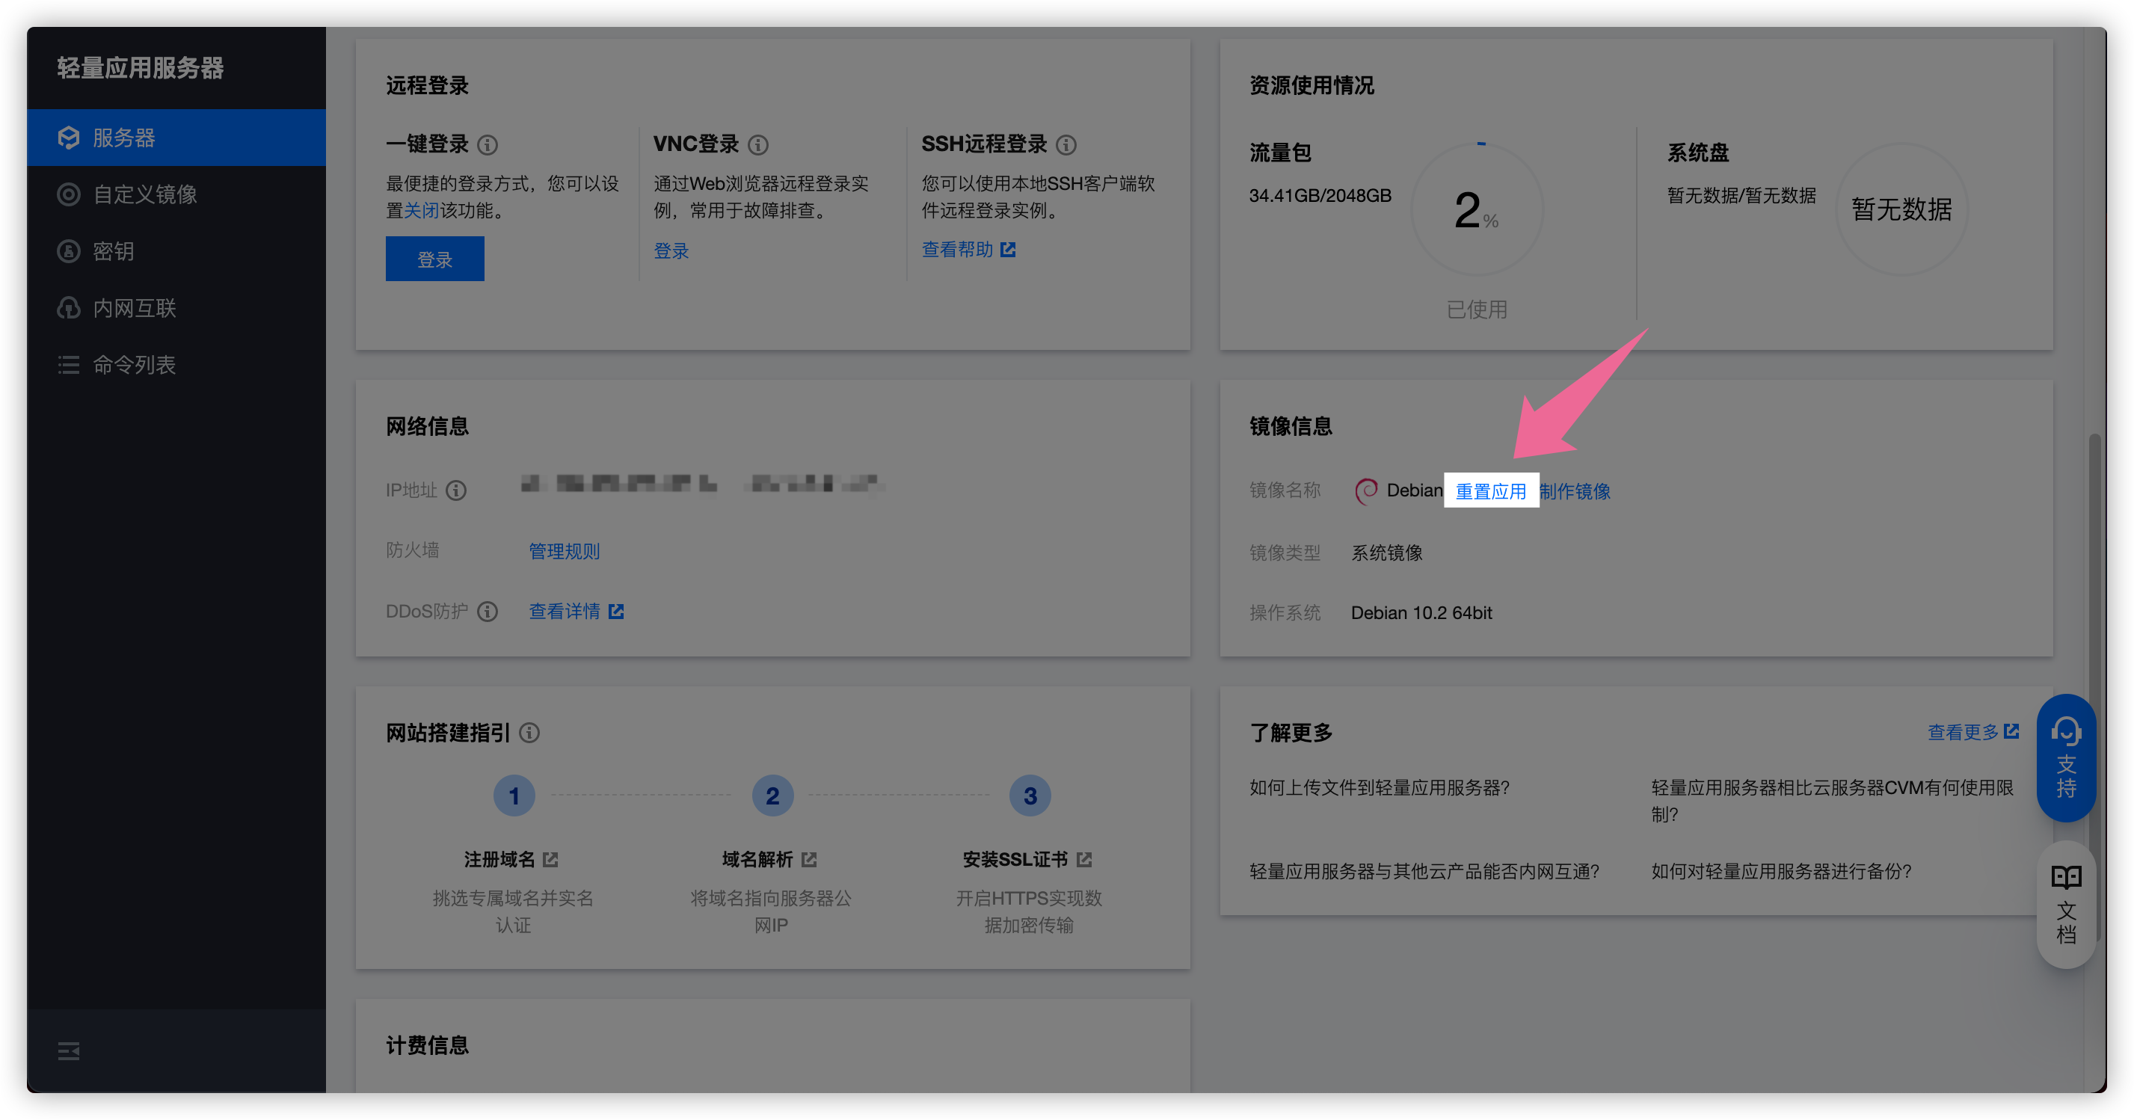Click the 系统镜像 image type value
The width and height of the screenshot is (2134, 1120).
pyautogui.click(x=1387, y=553)
